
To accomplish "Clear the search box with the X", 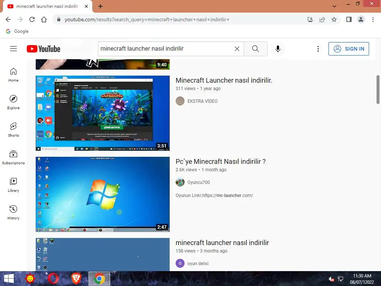I will [237, 49].
